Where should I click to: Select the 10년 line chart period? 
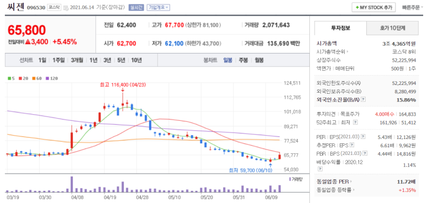click(x=136, y=60)
